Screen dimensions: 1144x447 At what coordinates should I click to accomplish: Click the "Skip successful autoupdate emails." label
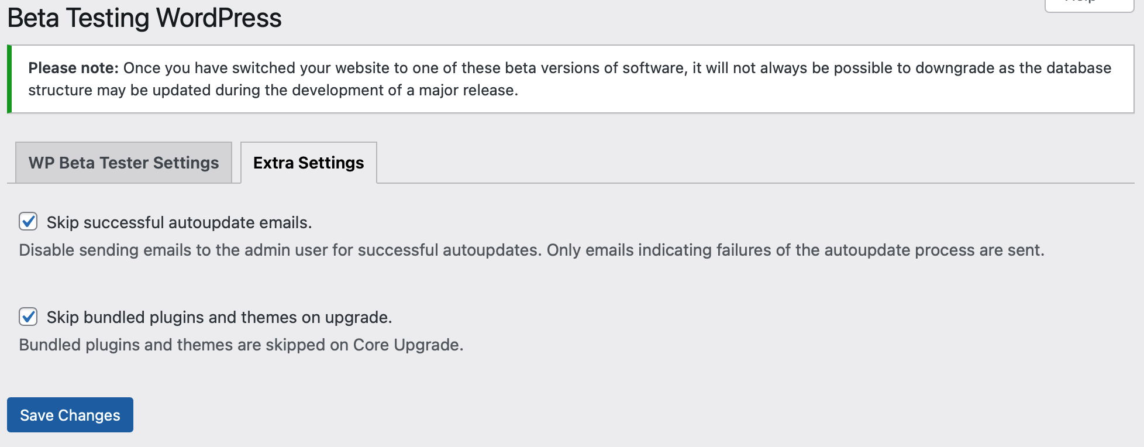coord(179,223)
